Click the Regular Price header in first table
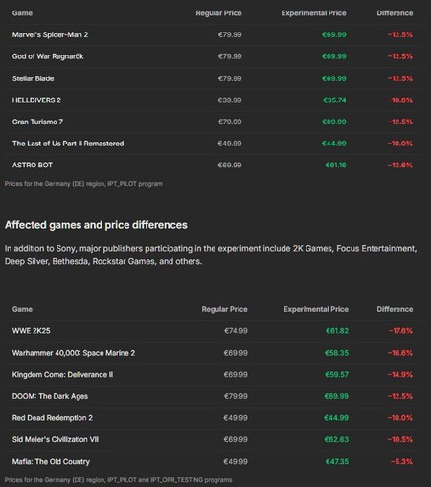This screenshot has width=431, height=487. coord(218,13)
